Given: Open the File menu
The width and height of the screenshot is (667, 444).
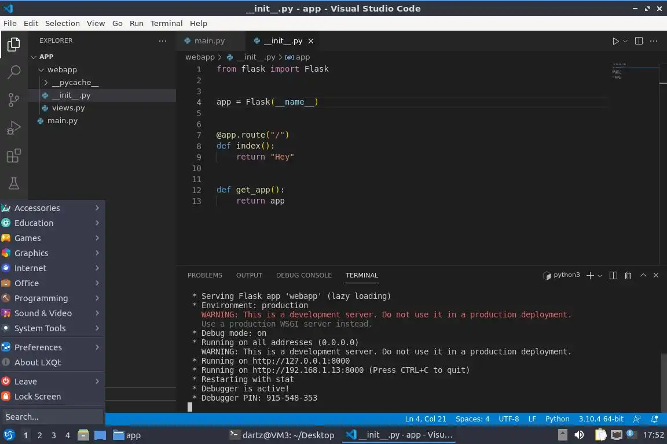Looking at the screenshot, I should tap(10, 23).
